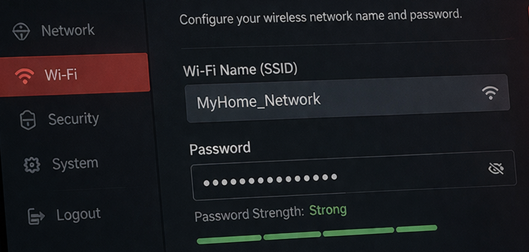Show the hidden password using the eye icon
Screen dimensions: 529x252
click(x=496, y=168)
